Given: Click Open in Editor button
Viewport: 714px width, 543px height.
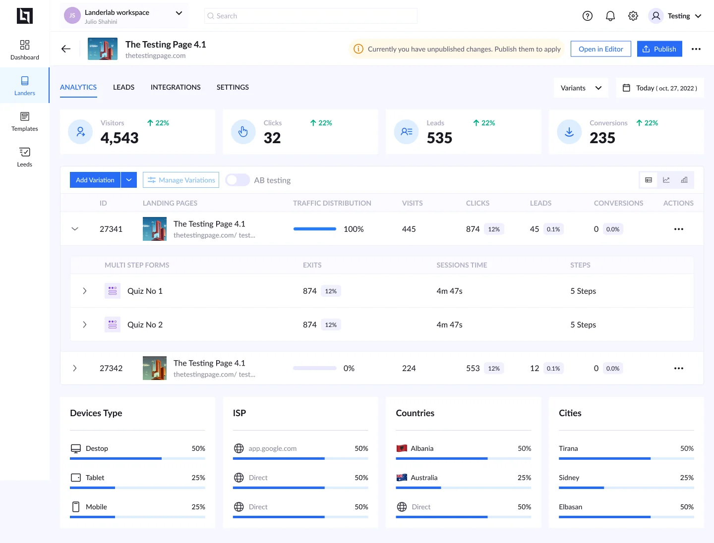Looking at the screenshot, I should tap(601, 49).
